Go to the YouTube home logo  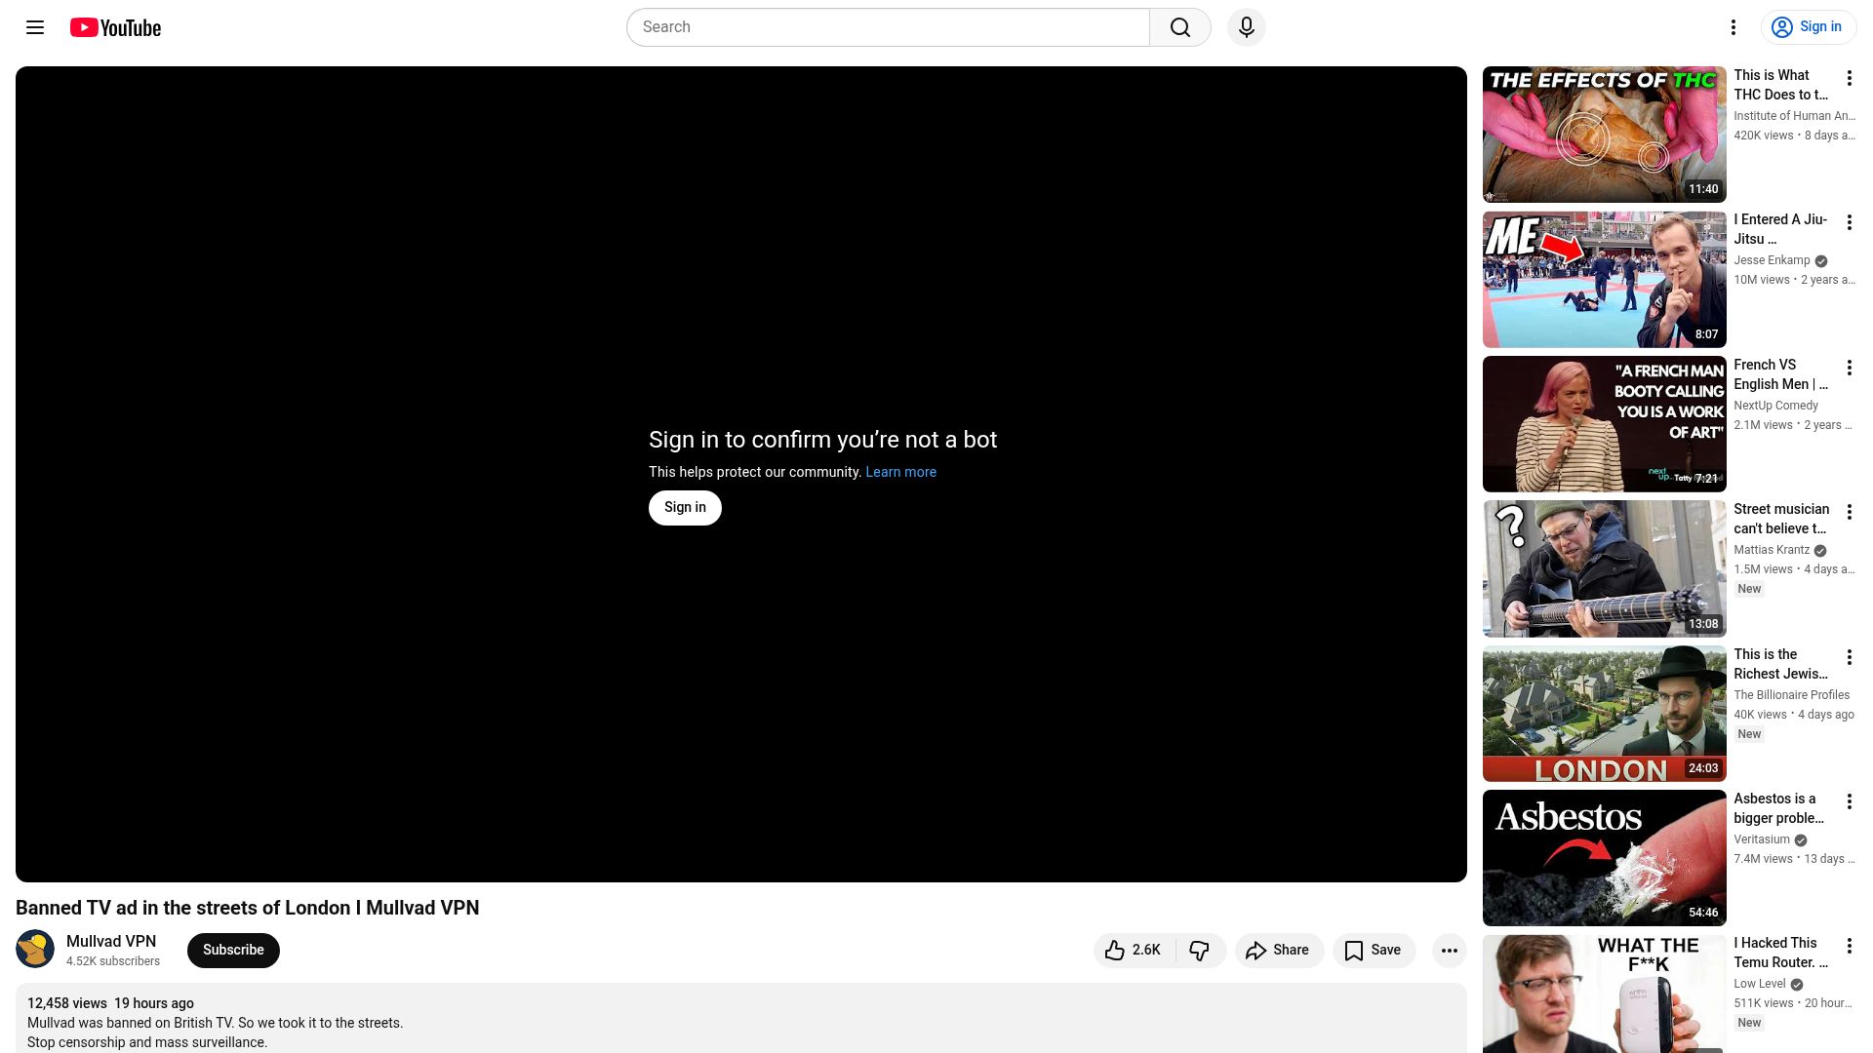115,27
